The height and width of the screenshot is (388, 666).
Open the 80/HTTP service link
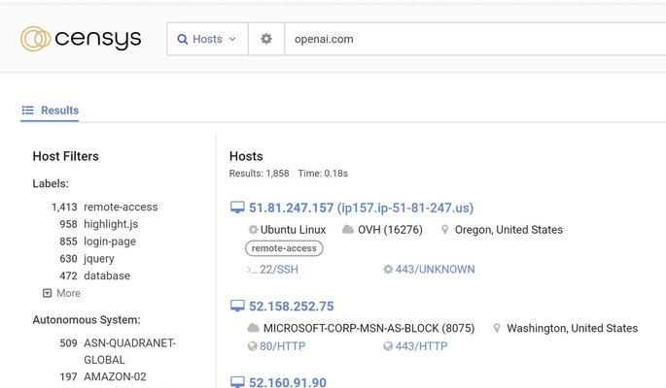click(283, 346)
